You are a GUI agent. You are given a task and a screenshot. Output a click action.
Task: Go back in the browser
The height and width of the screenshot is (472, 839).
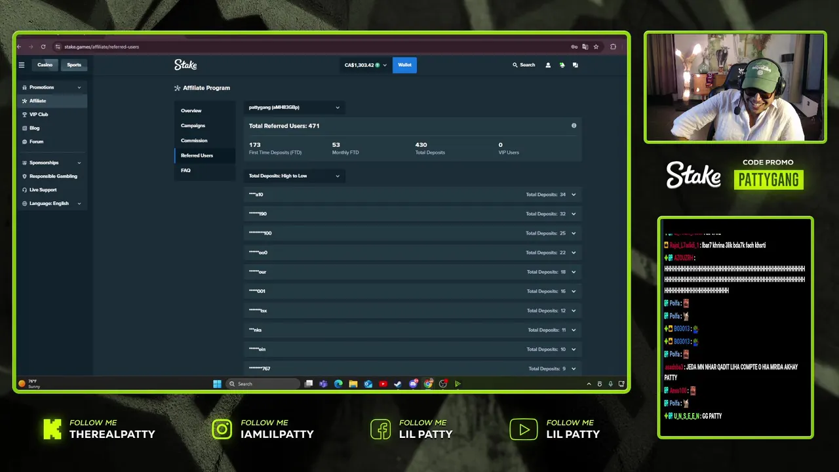[x=19, y=47]
